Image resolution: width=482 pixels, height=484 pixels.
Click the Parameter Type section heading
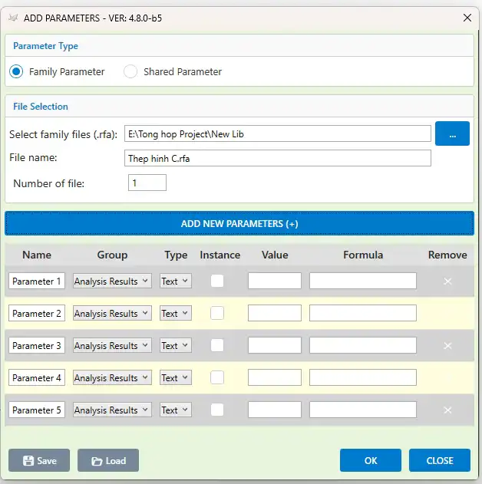point(45,46)
